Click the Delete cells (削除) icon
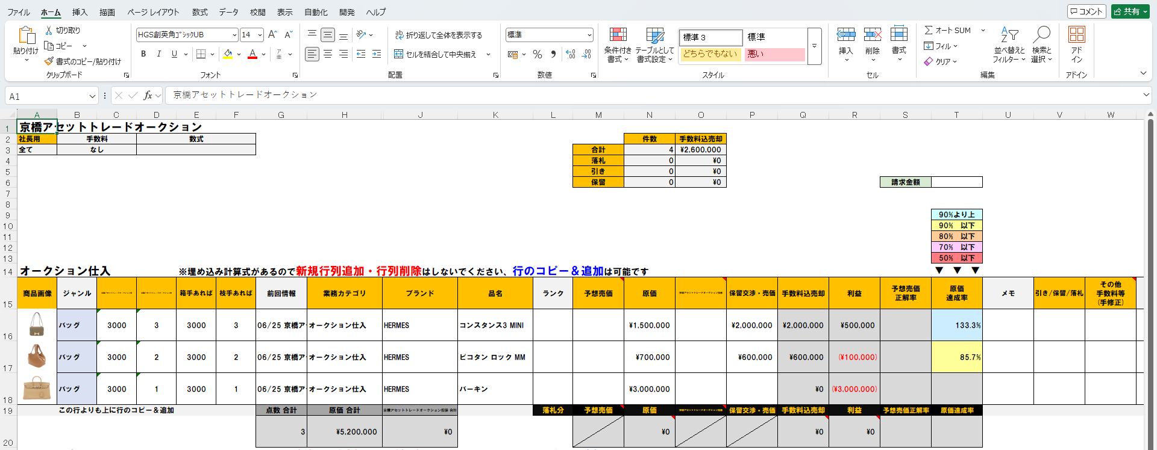 click(873, 35)
